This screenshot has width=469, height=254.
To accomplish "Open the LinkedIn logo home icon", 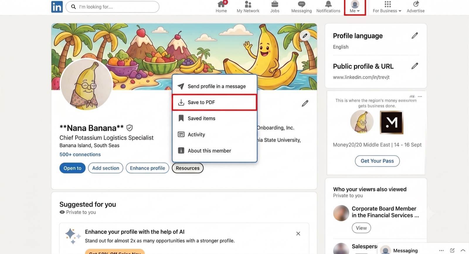I will pyautogui.click(x=57, y=7).
